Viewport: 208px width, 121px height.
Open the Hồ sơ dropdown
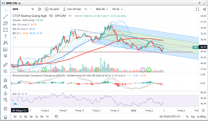[x=117, y=9]
